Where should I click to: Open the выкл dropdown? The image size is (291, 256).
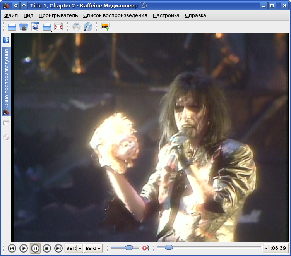(x=93, y=248)
